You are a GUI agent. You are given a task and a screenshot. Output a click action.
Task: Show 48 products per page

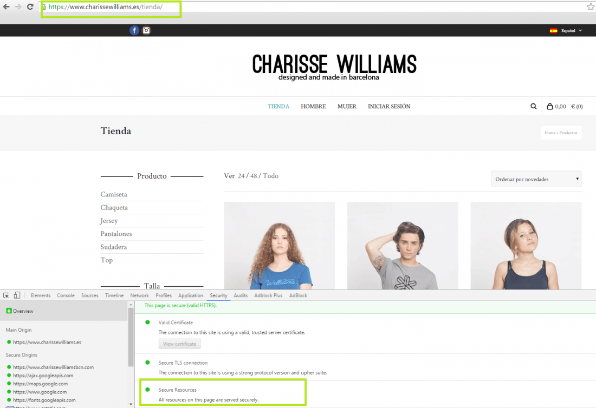point(254,176)
